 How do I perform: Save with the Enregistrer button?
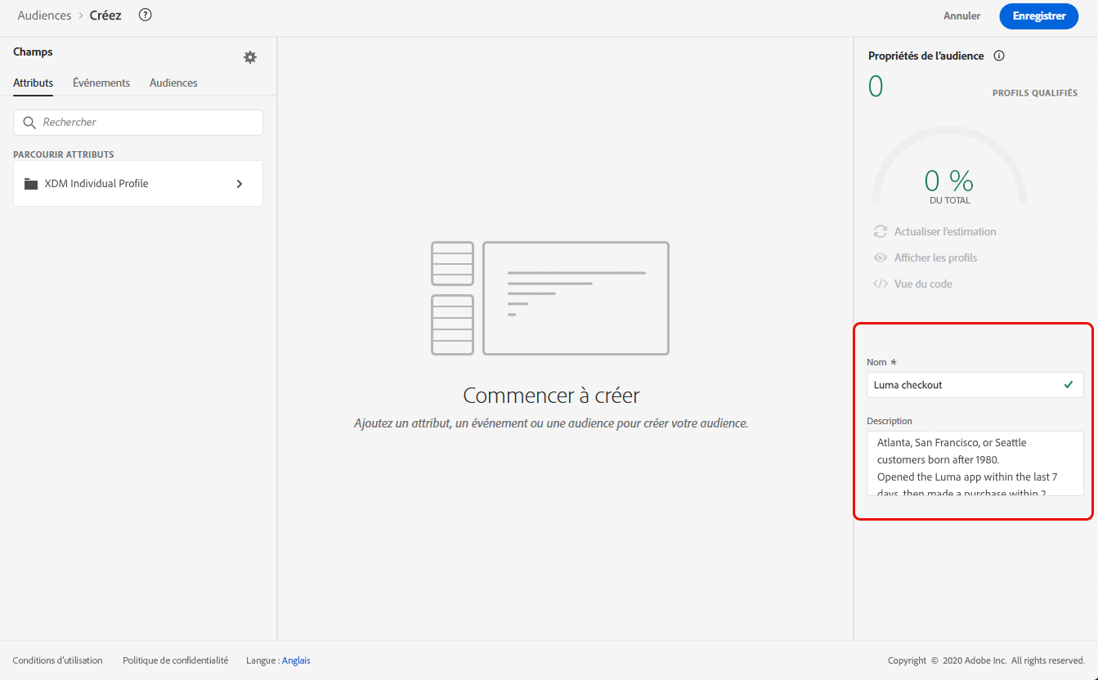[1039, 16]
